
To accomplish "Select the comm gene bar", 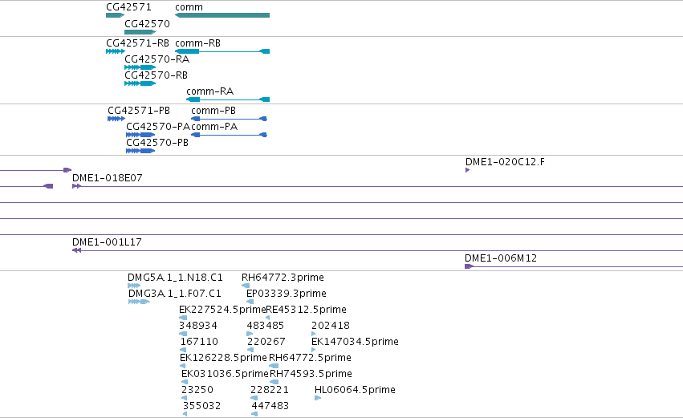I will pyautogui.click(x=222, y=15).
